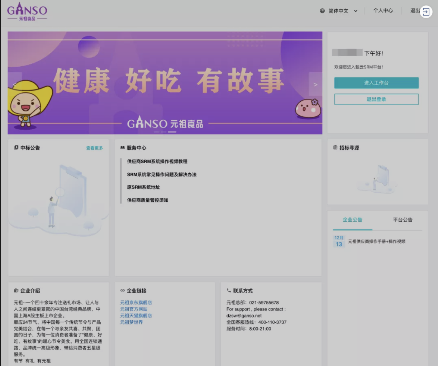The height and width of the screenshot is (366, 438).
Task: Click the email dzsw@ganso.net
Action: coord(244,316)
